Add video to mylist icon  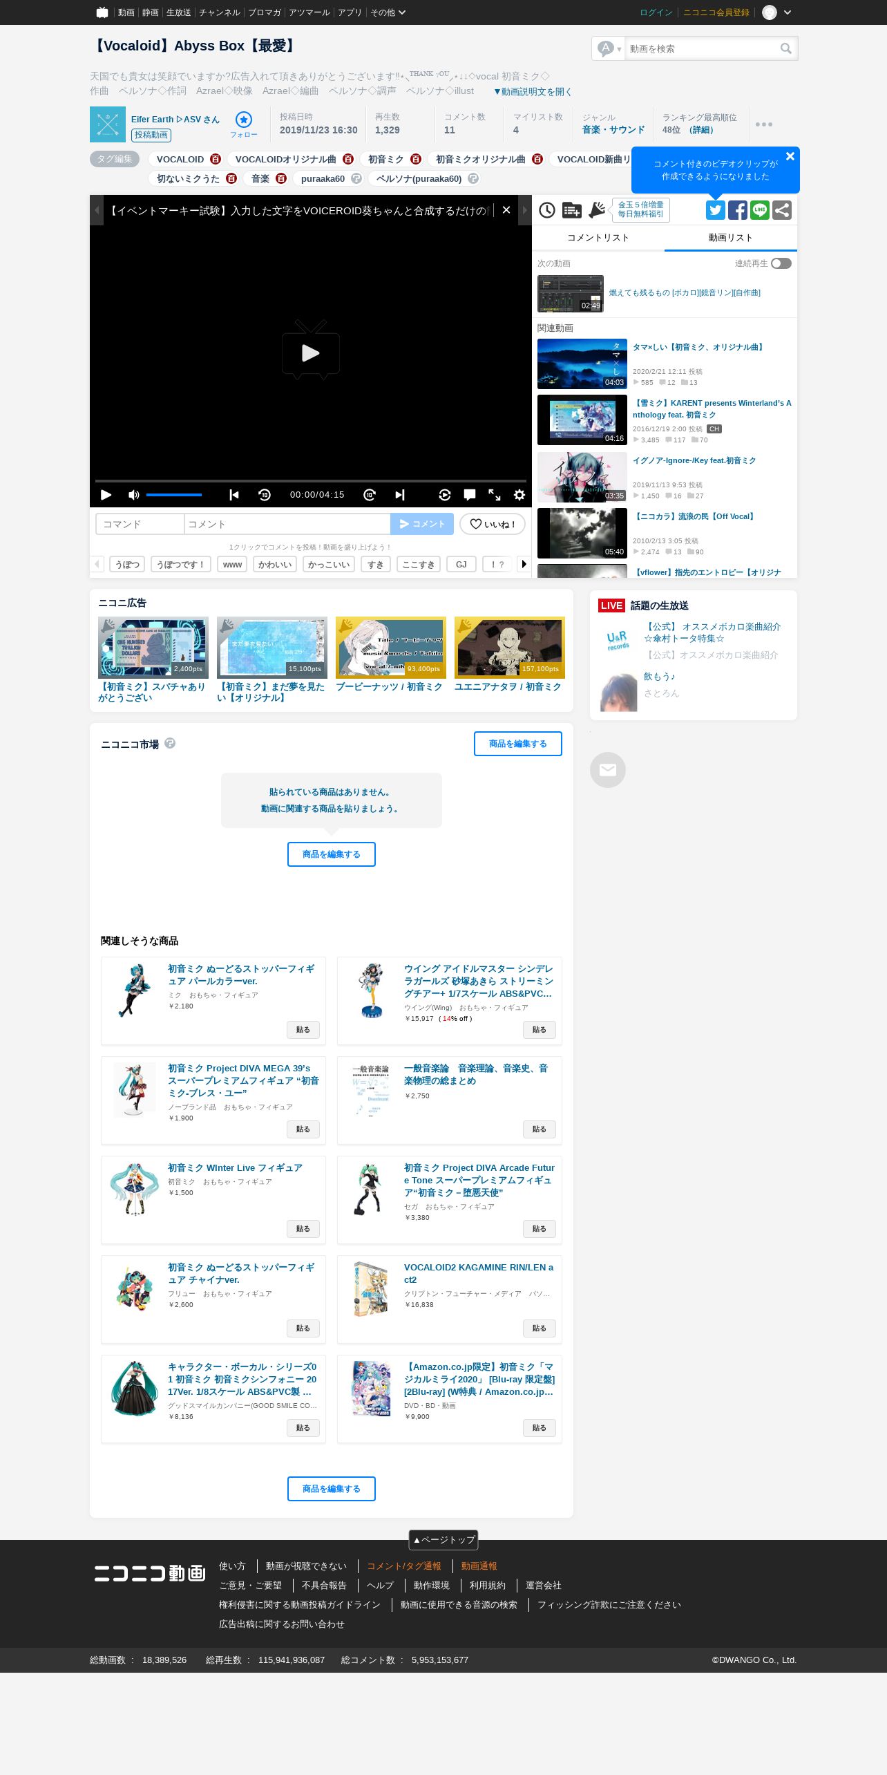pos(571,209)
